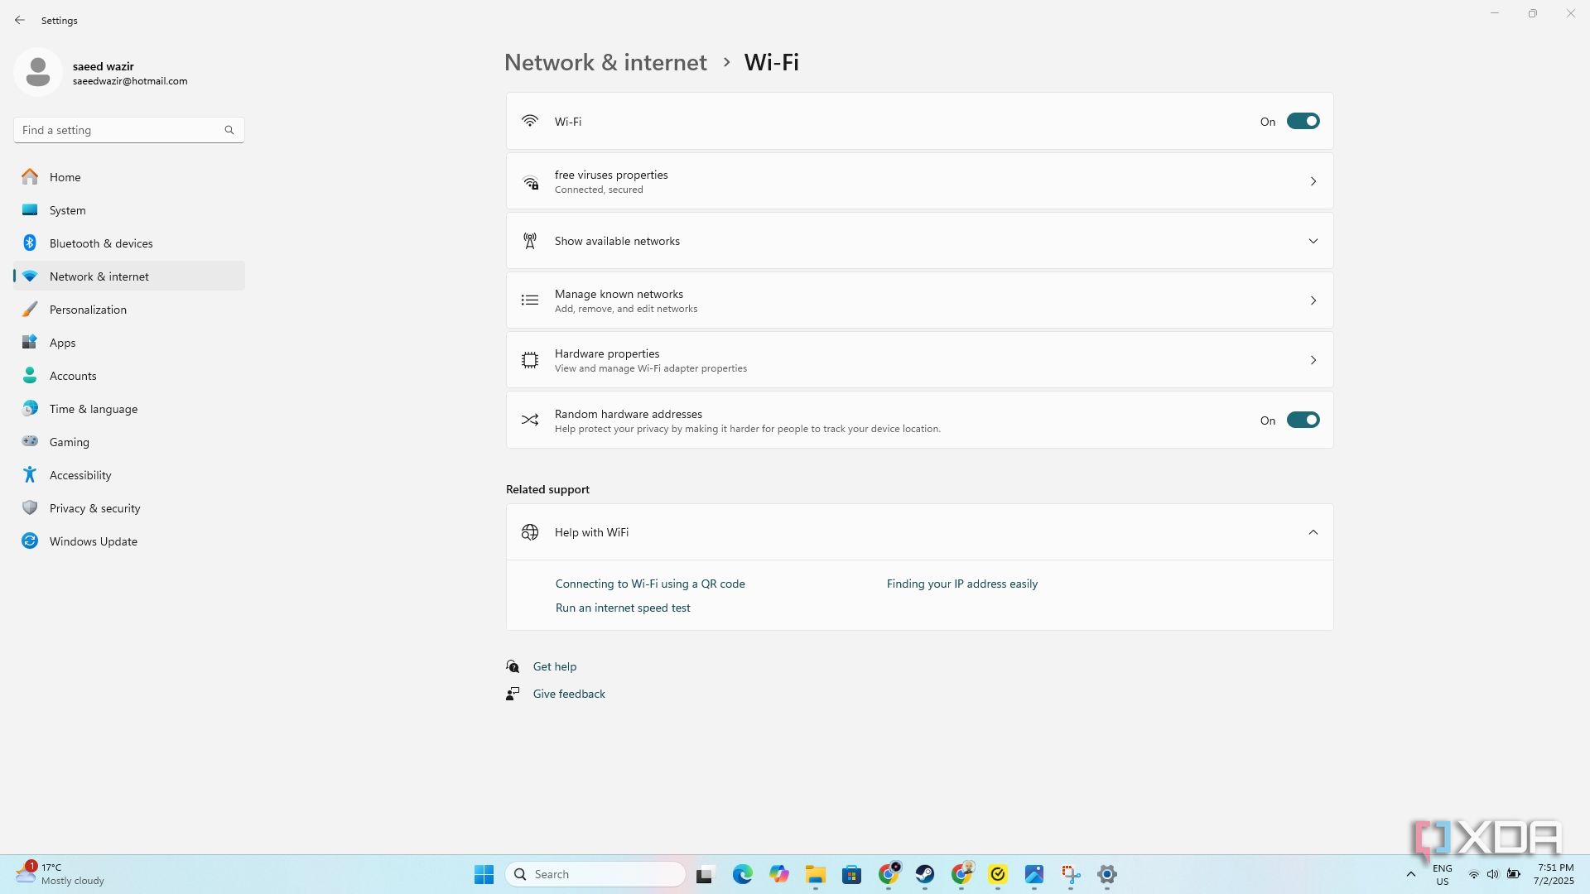
Task: Open Accessibility settings
Action: (x=129, y=475)
